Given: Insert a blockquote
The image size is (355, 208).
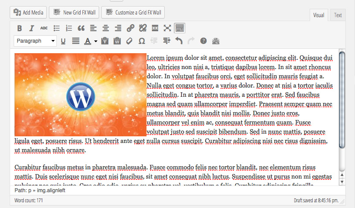Looking at the screenshot, I should coord(81,28).
